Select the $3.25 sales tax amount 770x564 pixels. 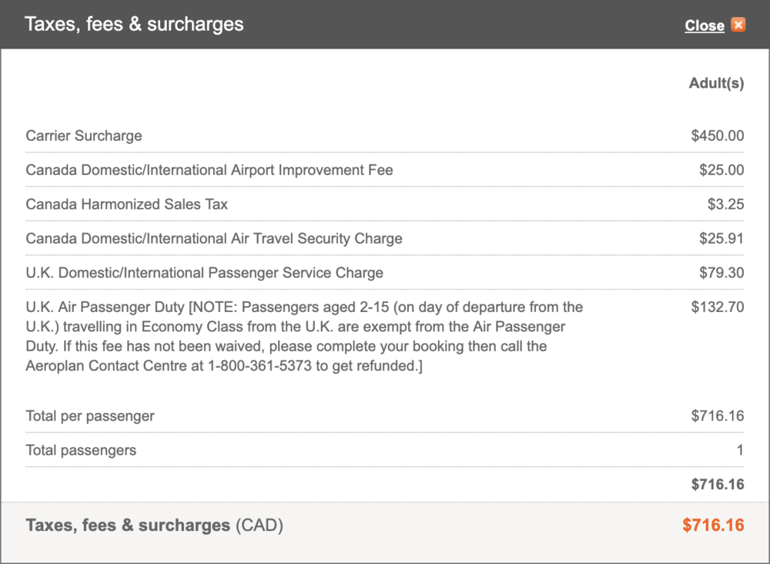726,204
